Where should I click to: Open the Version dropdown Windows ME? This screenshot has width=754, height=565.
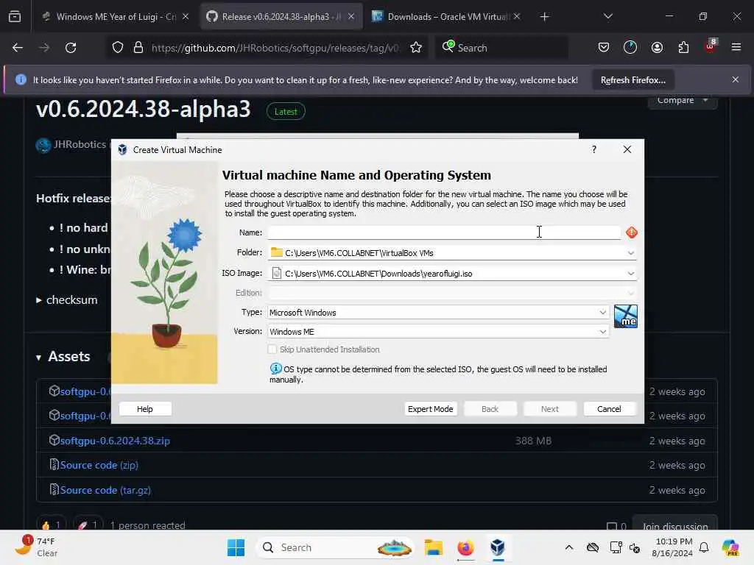[x=438, y=332]
